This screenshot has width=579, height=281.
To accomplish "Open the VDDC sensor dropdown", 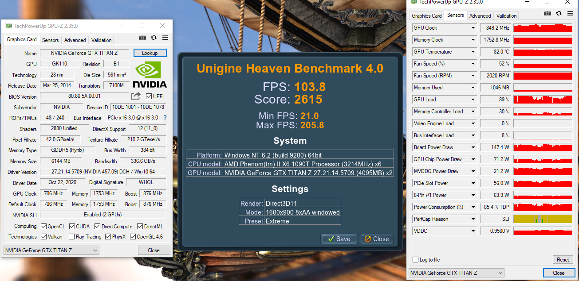I will click(473, 231).
